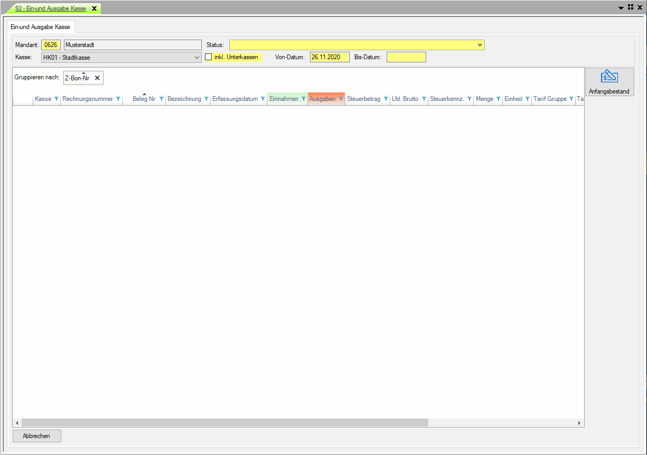Switch to the 92 - Ein-und Ausgabe Kasse tab

(50, 8)
